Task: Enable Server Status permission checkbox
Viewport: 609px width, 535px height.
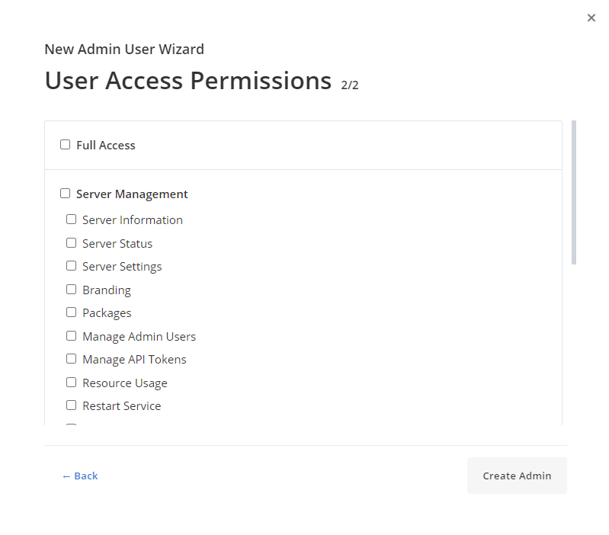Action: 72,243
